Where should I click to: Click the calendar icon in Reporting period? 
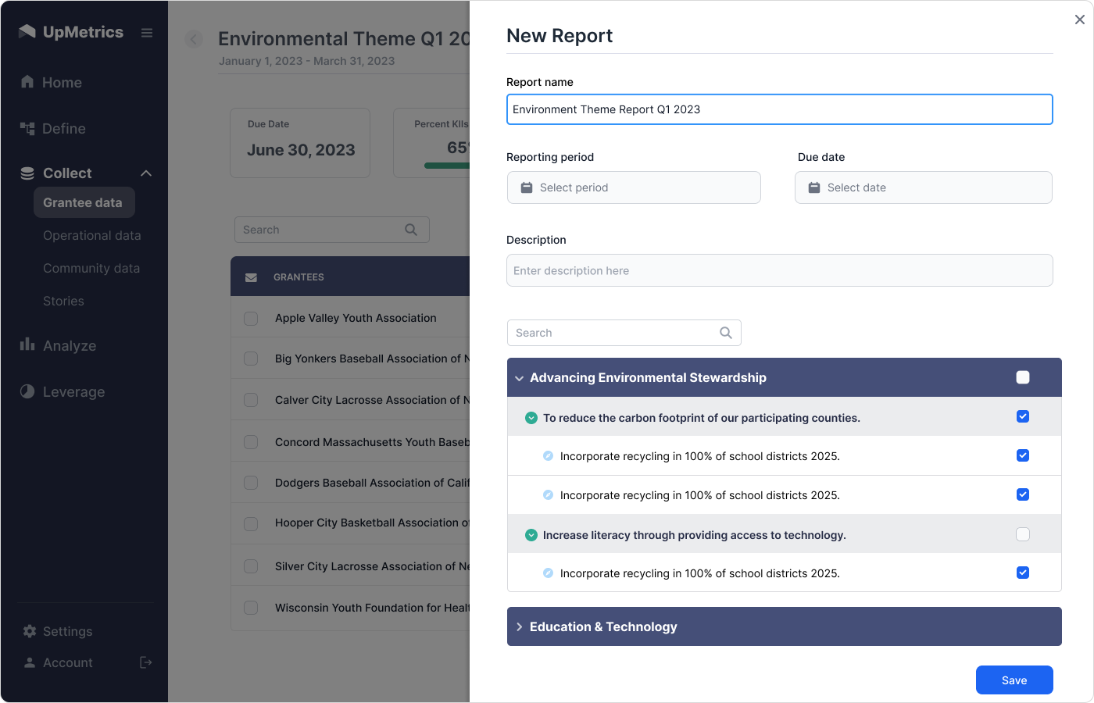(x=527, y=187)
